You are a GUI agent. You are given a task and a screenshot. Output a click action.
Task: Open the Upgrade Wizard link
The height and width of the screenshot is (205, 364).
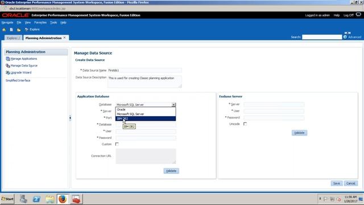21,72
